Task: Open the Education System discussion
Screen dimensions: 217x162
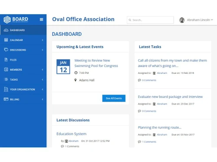Action: tap(72, 134)
